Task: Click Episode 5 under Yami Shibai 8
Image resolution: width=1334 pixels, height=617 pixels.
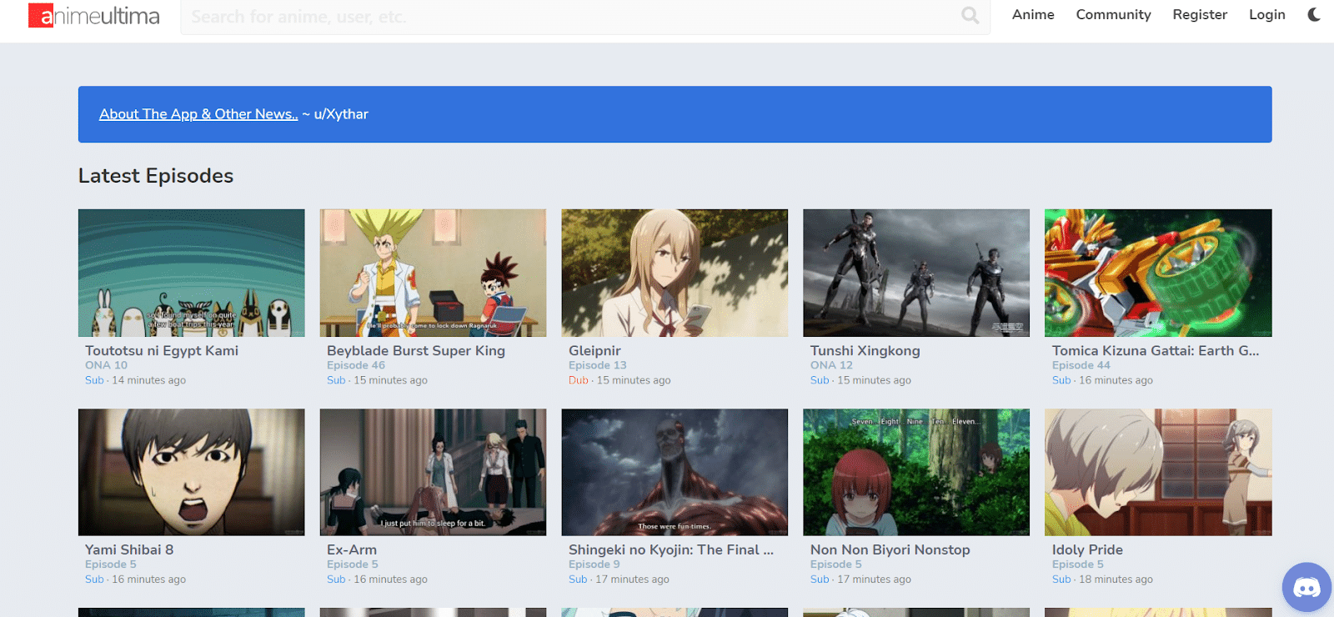Action: pyautogui.click(x=111, y=564)
